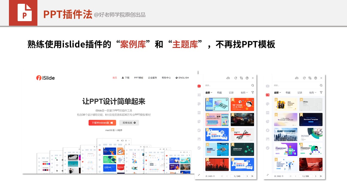
Task: Open the case library icon in the 3982-item panel sidebar
Action: (x=268, y=86)
